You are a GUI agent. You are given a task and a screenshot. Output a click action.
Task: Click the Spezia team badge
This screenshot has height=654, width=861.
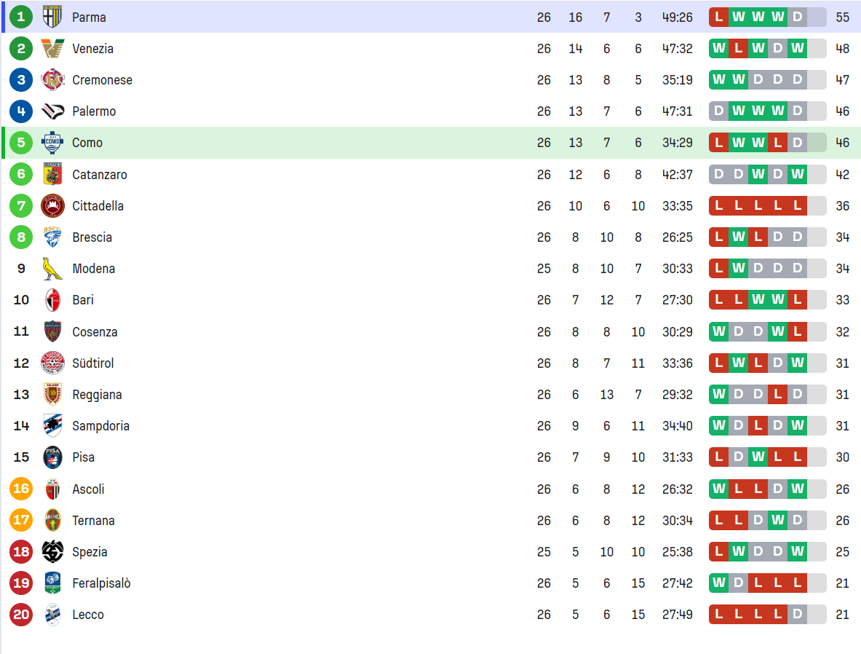[x=52, y=551]
